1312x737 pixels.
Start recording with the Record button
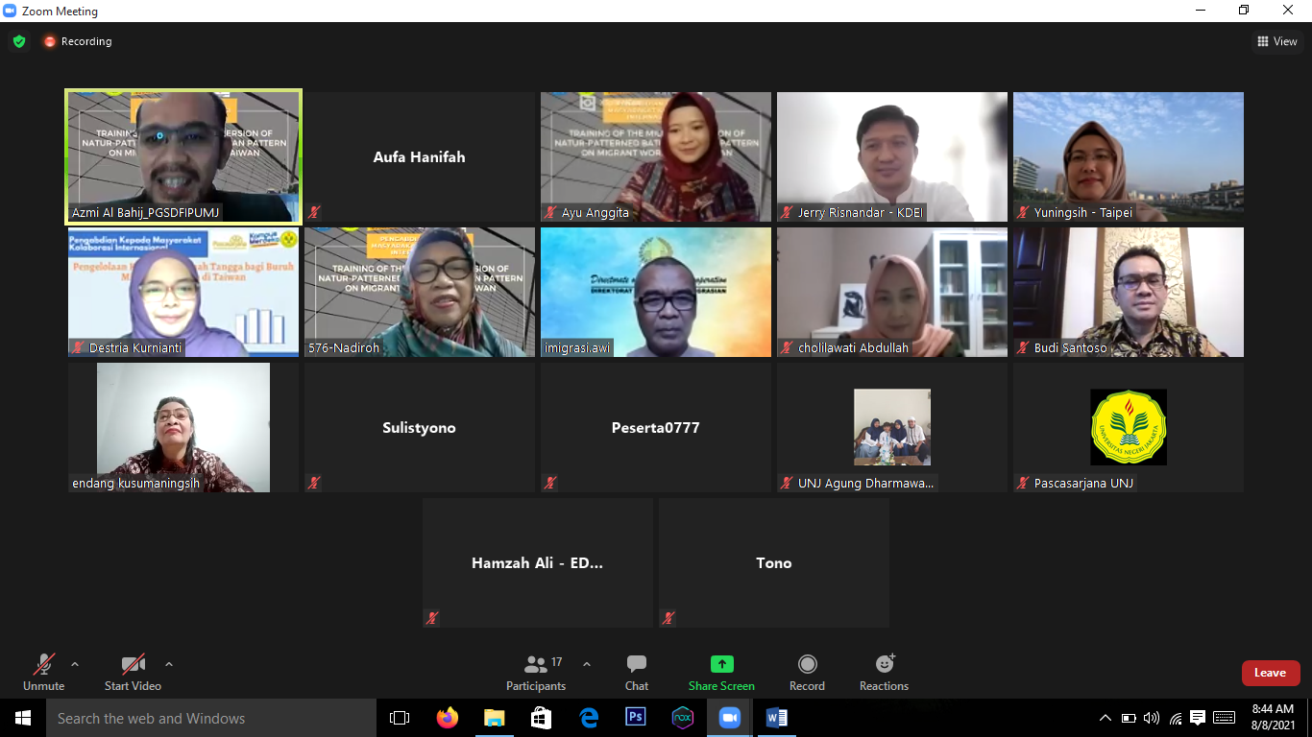pyautogui.click(x=808, y=665)
